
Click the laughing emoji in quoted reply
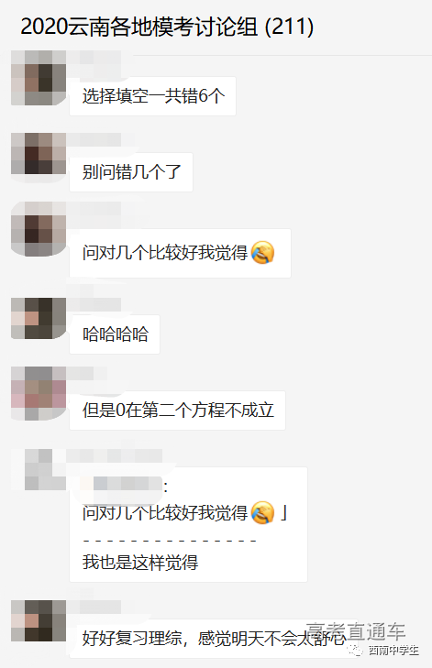coord(262,512)
